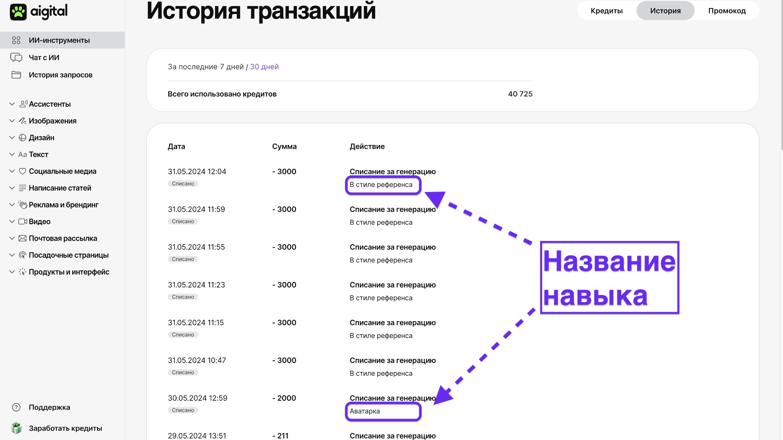Click Списано badge under 31.05.2024 11:23
This screenshot has width=783, height=440.
183,297
